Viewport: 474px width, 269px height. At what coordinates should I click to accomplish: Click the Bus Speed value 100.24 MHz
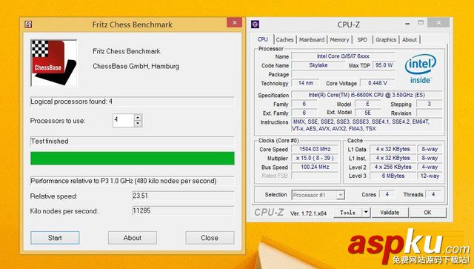coord(315,167)
